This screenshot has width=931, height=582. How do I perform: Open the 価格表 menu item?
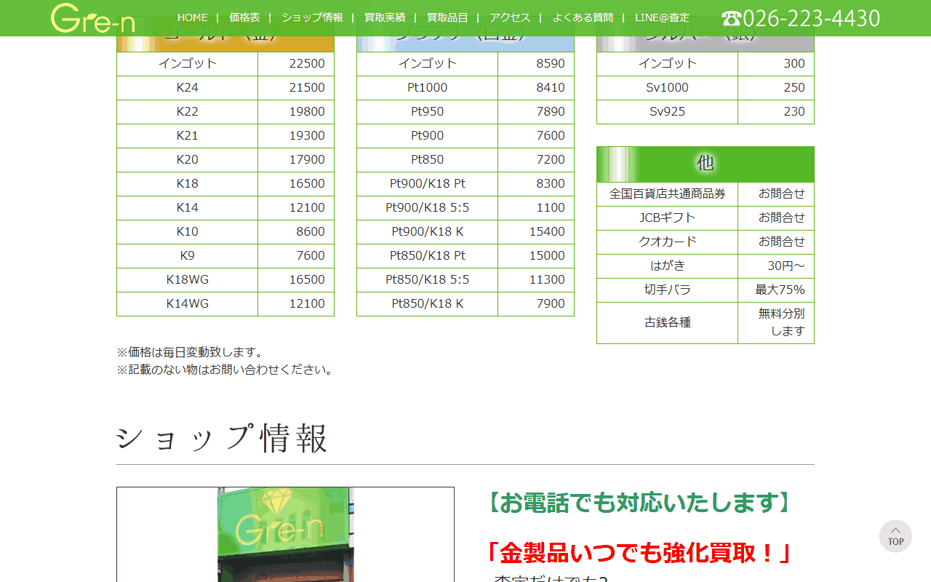click(244, 17)
